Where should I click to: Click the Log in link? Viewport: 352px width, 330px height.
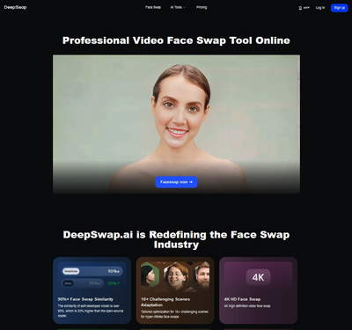pos(320,8)
